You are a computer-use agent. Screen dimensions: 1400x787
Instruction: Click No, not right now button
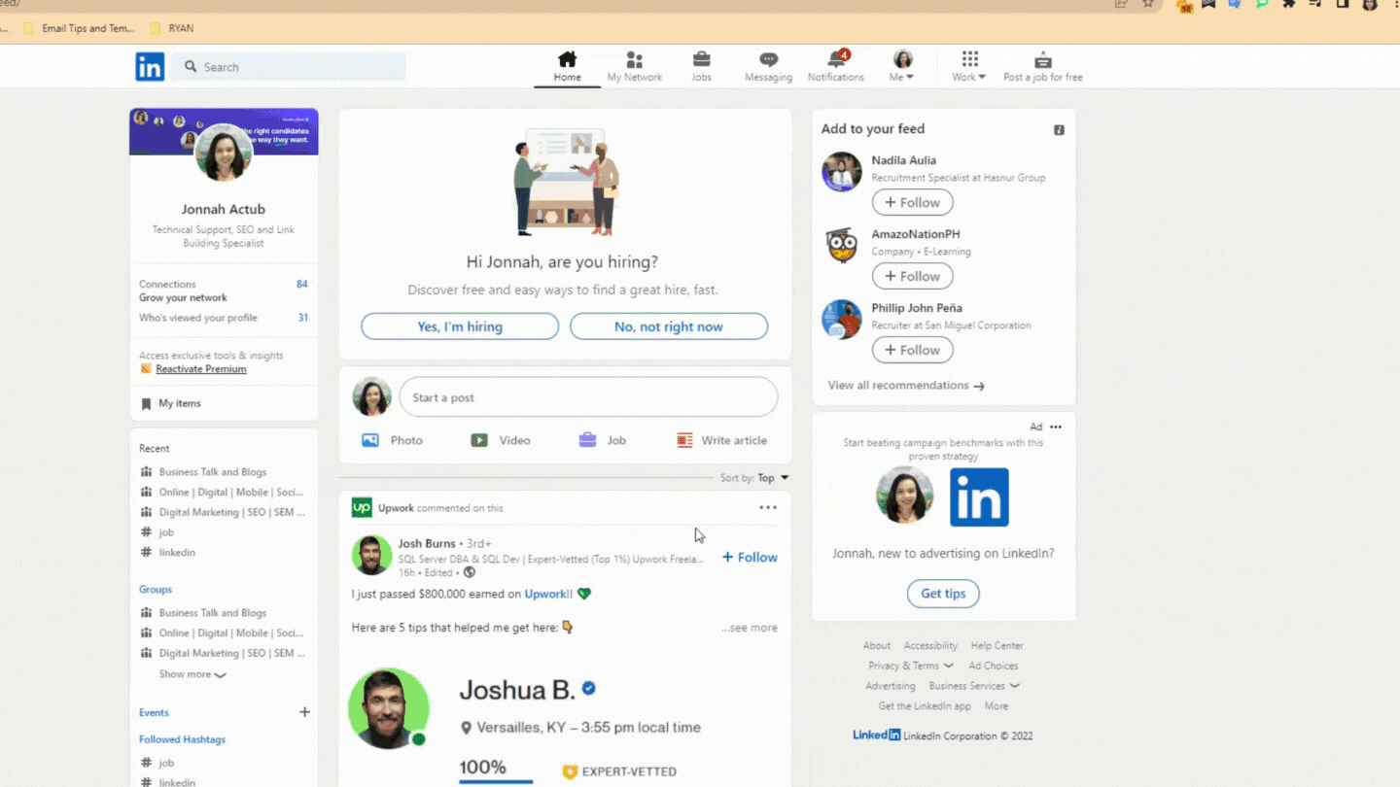[x=669, y=326]
